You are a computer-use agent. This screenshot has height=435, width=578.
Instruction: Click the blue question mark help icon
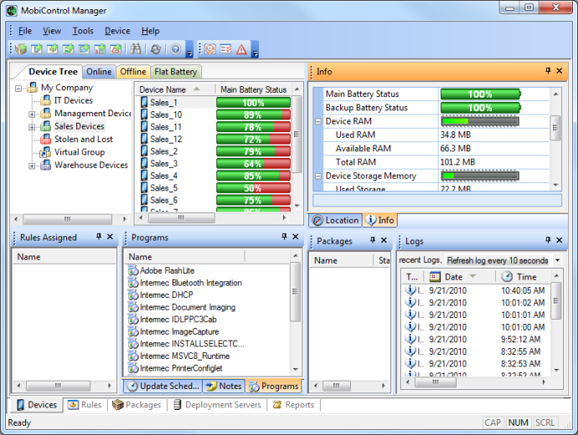click(176, 49)
